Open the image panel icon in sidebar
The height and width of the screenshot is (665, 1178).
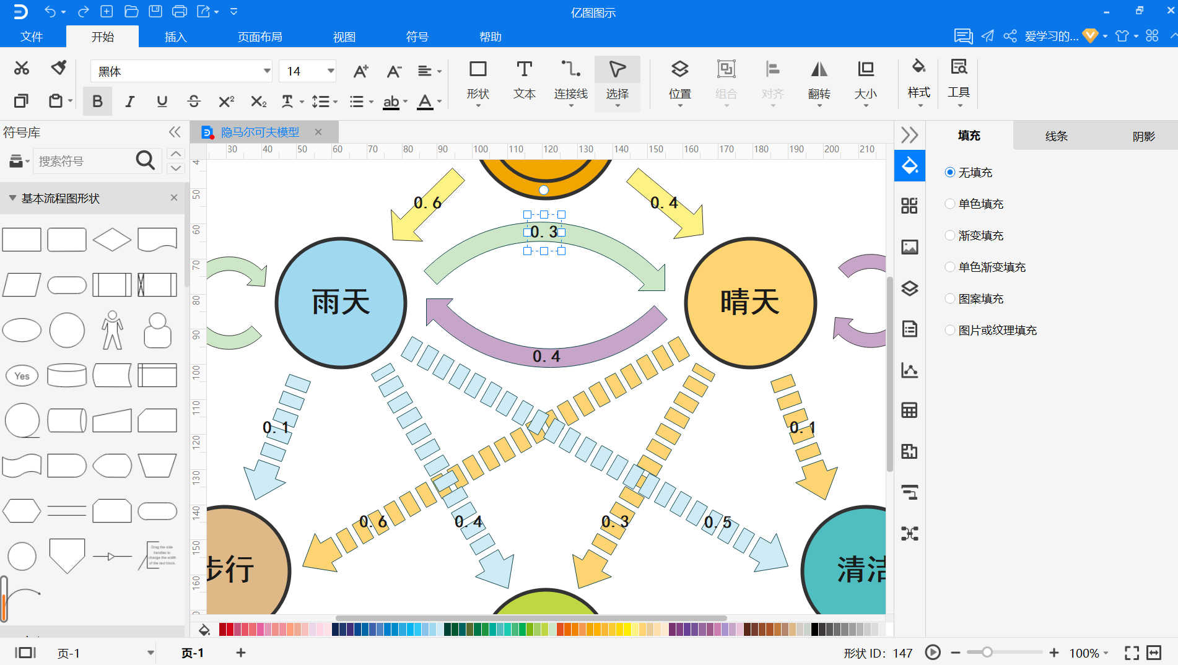(910, 247)
